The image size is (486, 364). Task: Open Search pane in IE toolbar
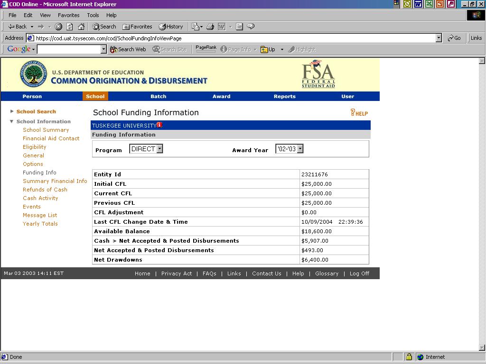point(104,27)
